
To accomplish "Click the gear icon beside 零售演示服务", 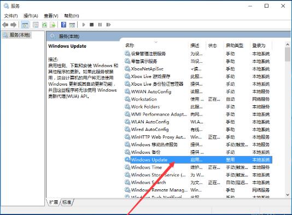I will (127, 61).
